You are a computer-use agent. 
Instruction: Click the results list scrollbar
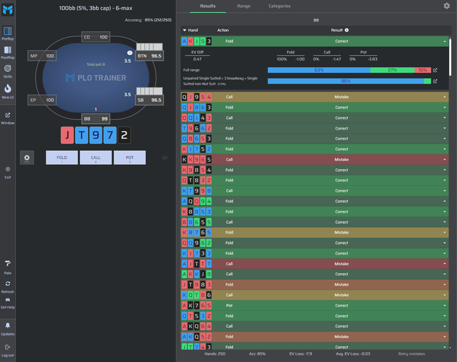[450, 57]
